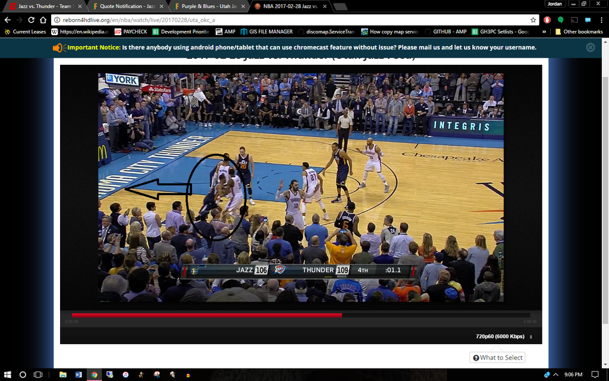Click the What to Select help button

[x=497, y=357]
